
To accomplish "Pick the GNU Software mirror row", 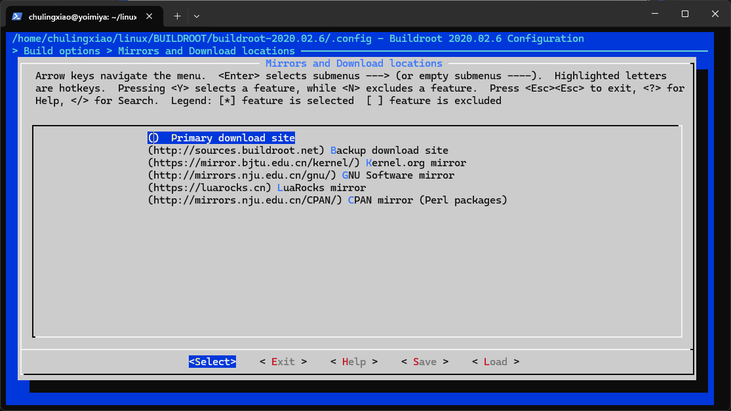I will (301, 175).
